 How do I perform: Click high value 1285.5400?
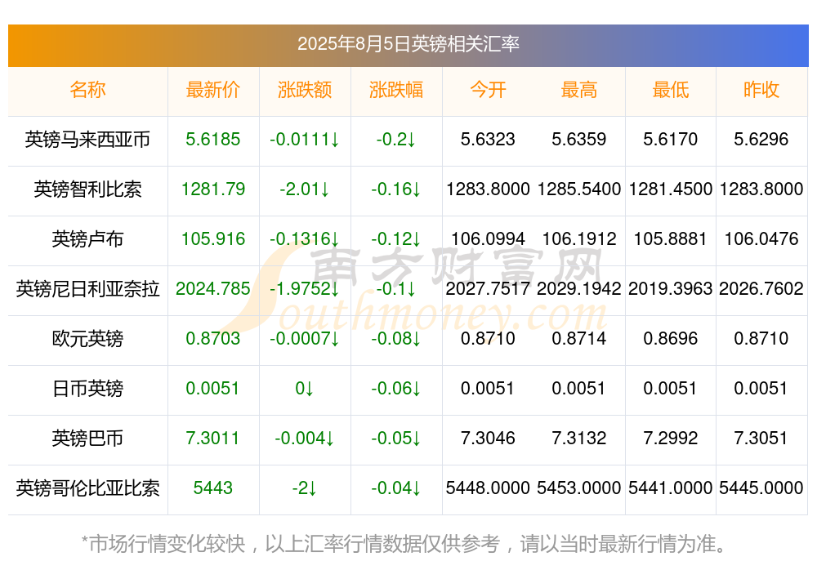tap(579, 189)
